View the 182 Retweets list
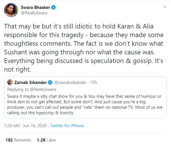Viewport: 171px width, 147px height. coord(18,140)
